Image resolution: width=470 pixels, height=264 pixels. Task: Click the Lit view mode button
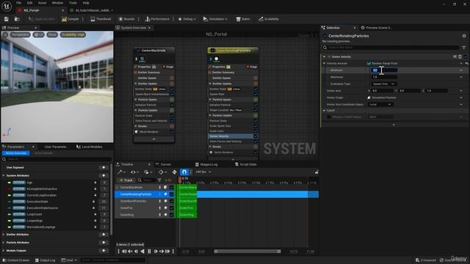tap(38, 34)
